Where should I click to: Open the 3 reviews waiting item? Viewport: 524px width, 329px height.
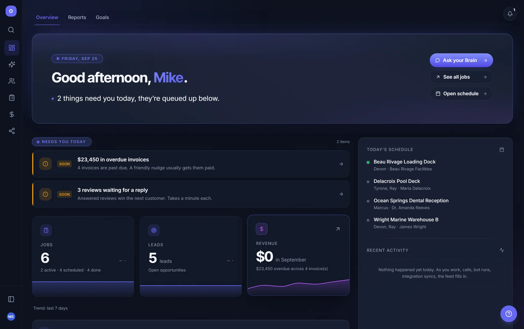(191, 194)
